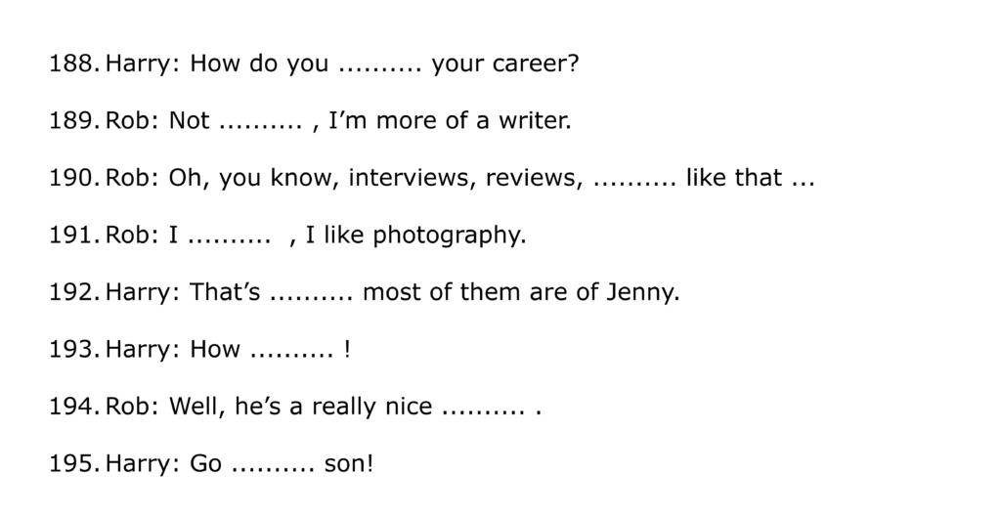The image size is (1001, 517).
Task: Click the word "photography." in line 191
Action: click(x=450, y=236)
